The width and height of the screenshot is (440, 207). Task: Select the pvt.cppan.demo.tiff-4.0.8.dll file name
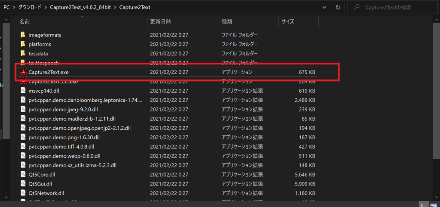(61, 146)
